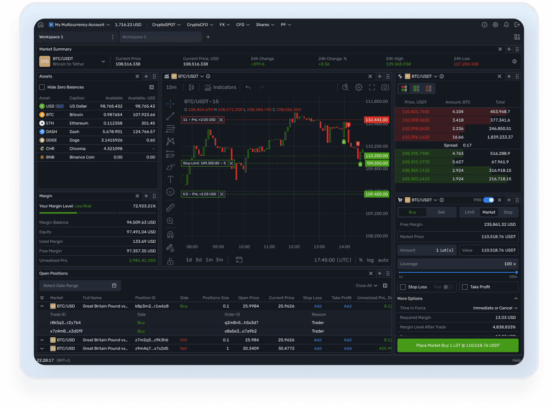The image size is (552, 410).
Task: Switch order side to Sell
Action: tap(441, 212)
